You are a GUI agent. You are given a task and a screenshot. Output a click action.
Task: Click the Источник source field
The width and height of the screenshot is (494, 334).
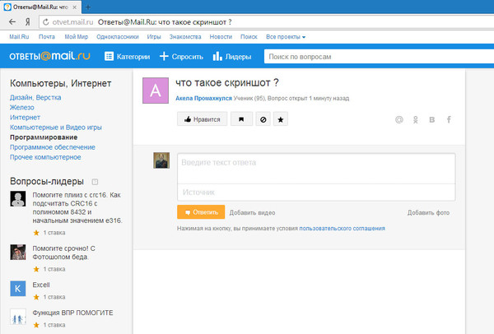tap(316, 193)
